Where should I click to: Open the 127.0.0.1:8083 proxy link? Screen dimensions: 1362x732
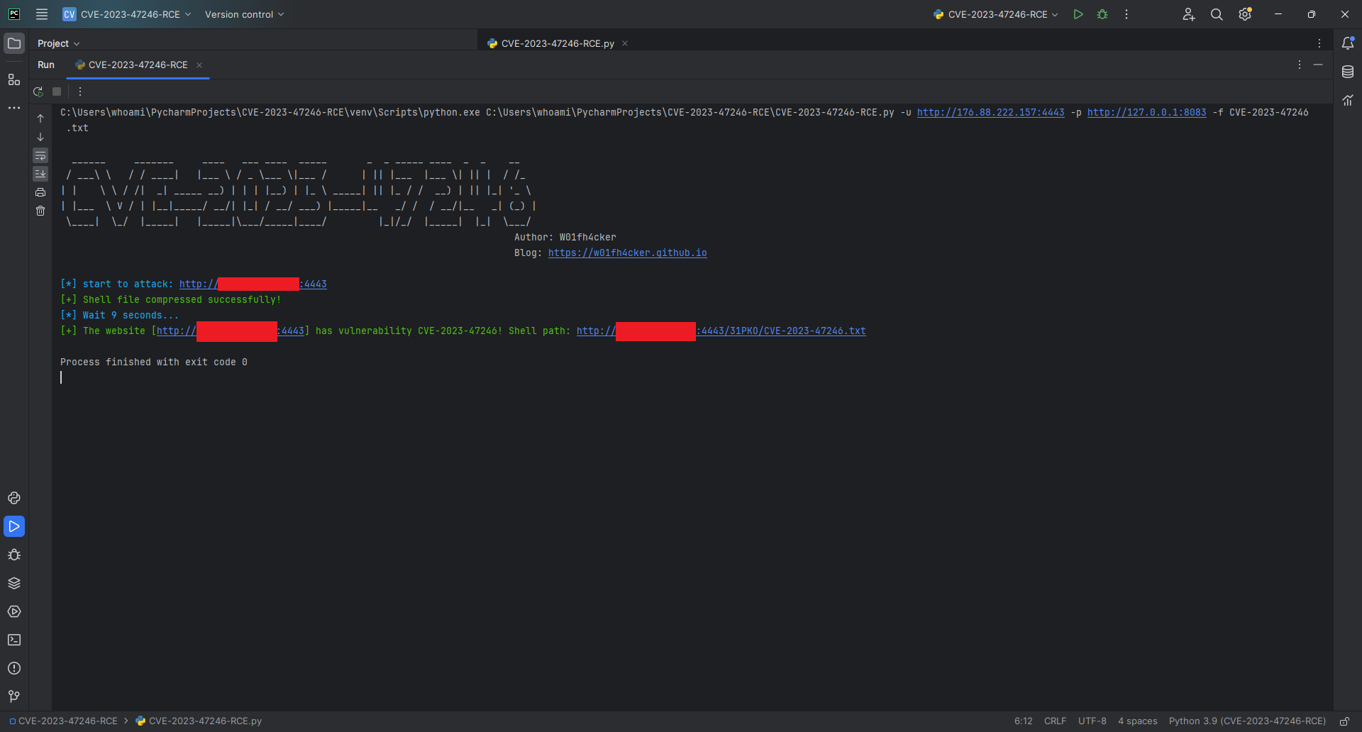(1146, 112)
